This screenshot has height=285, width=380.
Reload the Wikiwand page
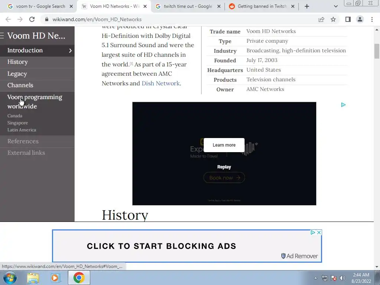point(32,19)
